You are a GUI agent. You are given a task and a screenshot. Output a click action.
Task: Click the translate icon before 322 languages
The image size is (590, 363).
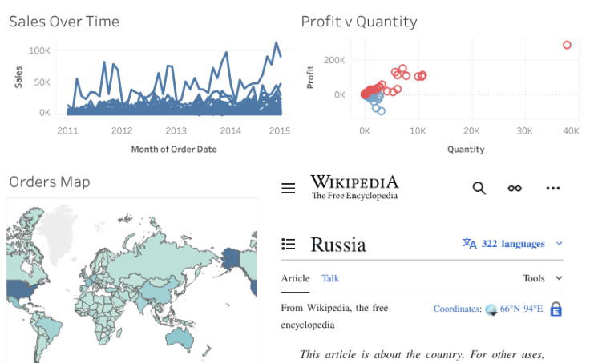470,244
